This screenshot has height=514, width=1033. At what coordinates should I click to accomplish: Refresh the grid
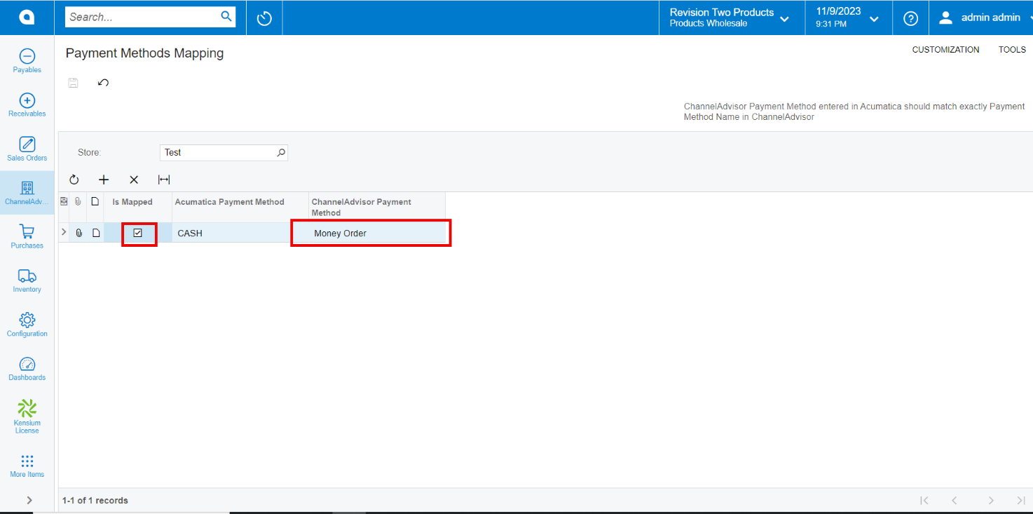pyautogui.click(x=74, y=180)
